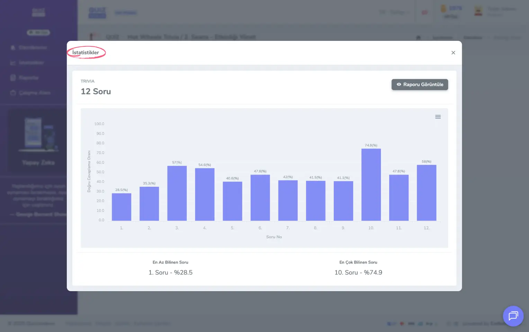The height and width of the screenshot is (332, 529).
Task: Open the Yapay Zeka sidebar card
Action: coord(38,142)
